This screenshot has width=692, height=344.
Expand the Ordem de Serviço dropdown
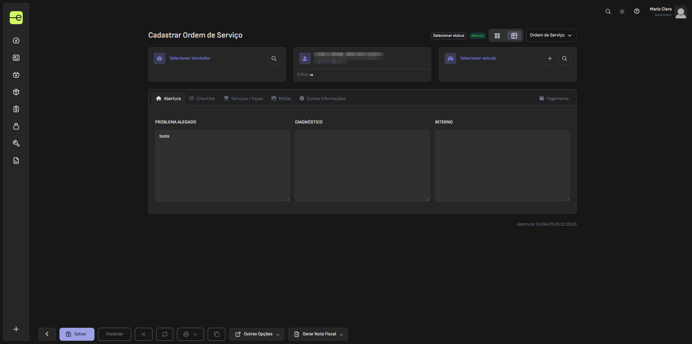551,35
